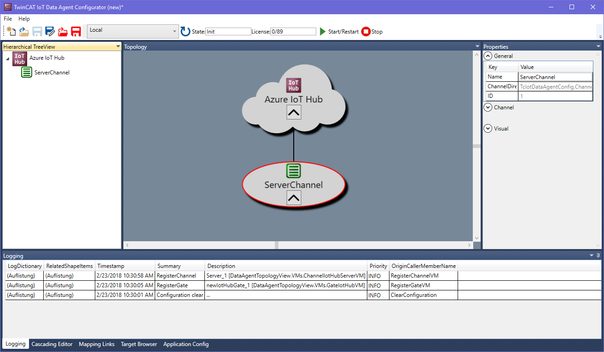
Task: Click the green icon in the ServerChannel ellipse
Action: pos(294,170)
